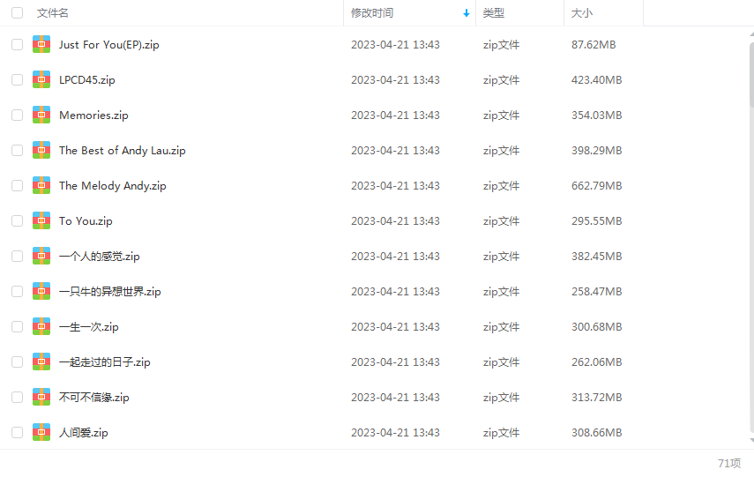Check the box for 人间爱.zip
This screenshot has width=754, height=477.
[18, 432]
